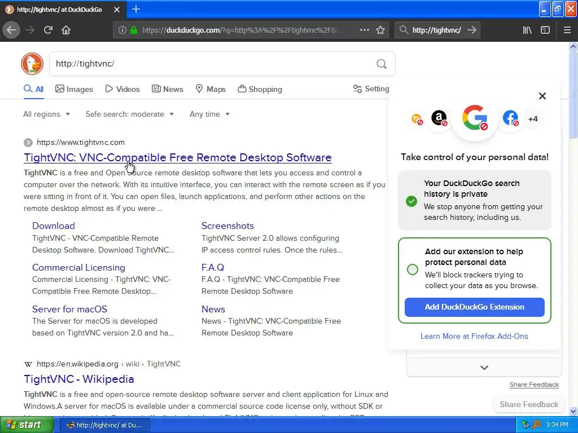Toggle the sidebar view icon

coord(545,30)
